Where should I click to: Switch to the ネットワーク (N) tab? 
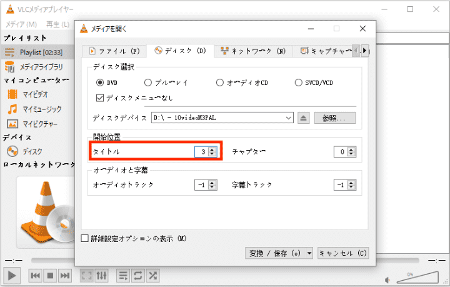(253, 51)
